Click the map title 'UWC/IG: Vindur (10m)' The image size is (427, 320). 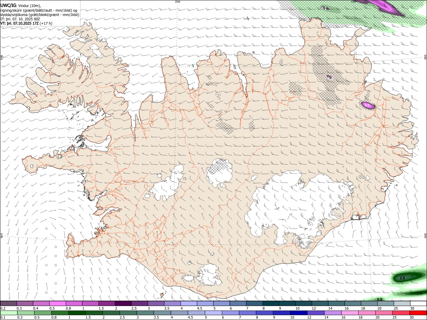coord(21,6)
